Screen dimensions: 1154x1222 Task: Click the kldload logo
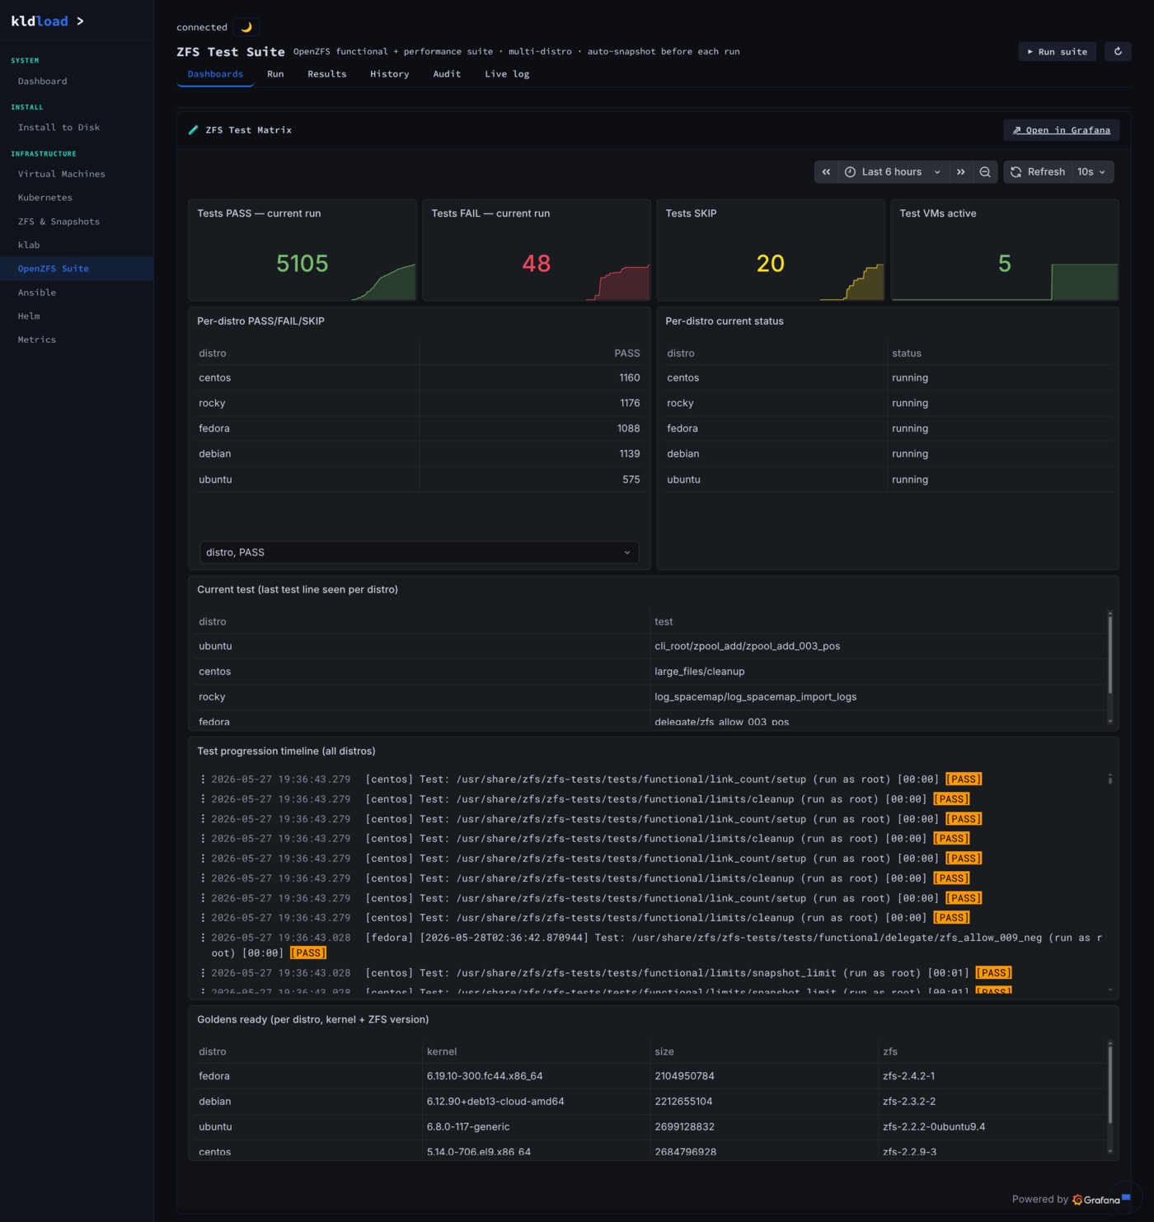47,21
